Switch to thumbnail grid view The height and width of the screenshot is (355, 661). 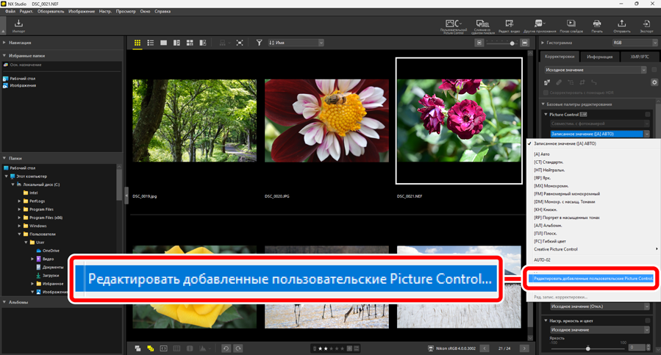click(137, 43)
